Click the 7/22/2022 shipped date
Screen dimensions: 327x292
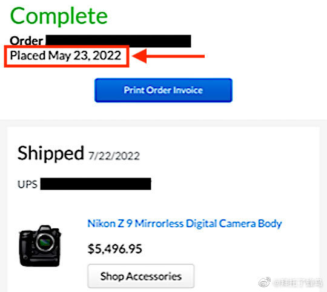click(114, 156)
